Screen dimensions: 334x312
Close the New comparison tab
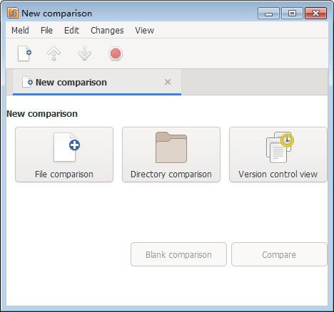coord(168,82)
